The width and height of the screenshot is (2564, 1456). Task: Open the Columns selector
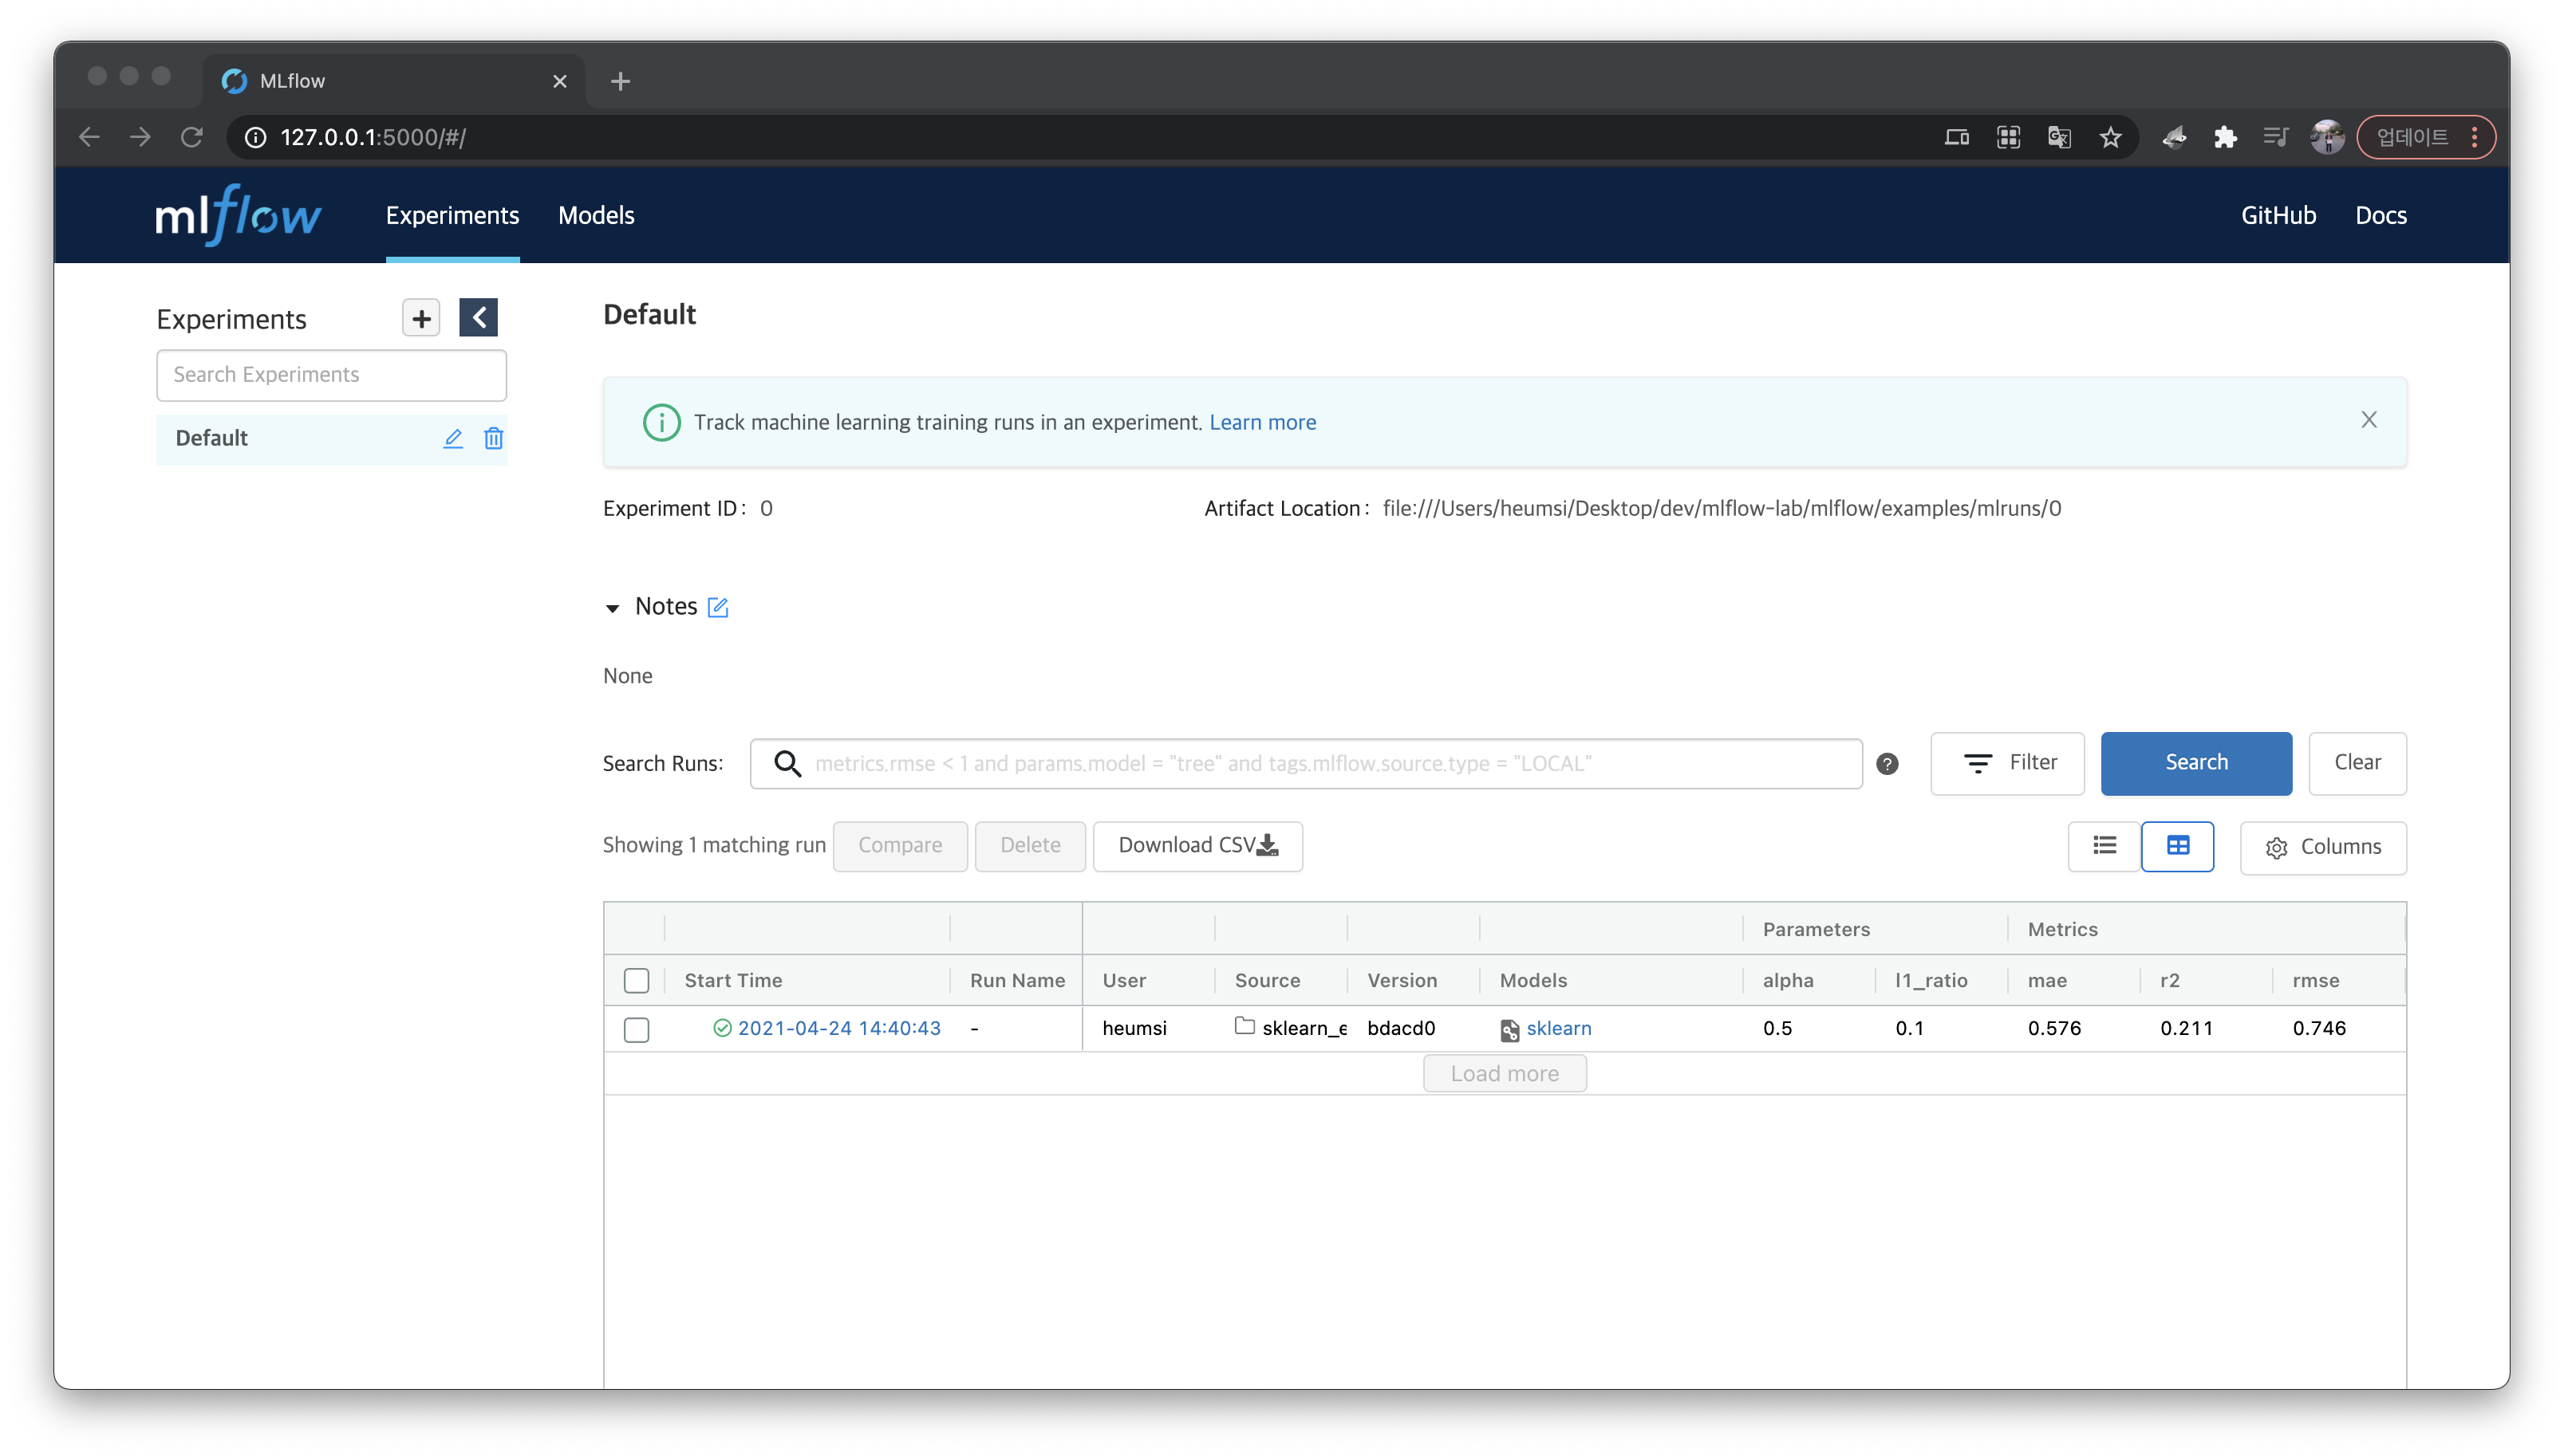[x=2322, y=847]
